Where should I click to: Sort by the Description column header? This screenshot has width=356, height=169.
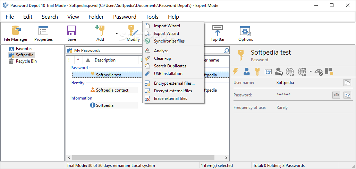[105, 60]
